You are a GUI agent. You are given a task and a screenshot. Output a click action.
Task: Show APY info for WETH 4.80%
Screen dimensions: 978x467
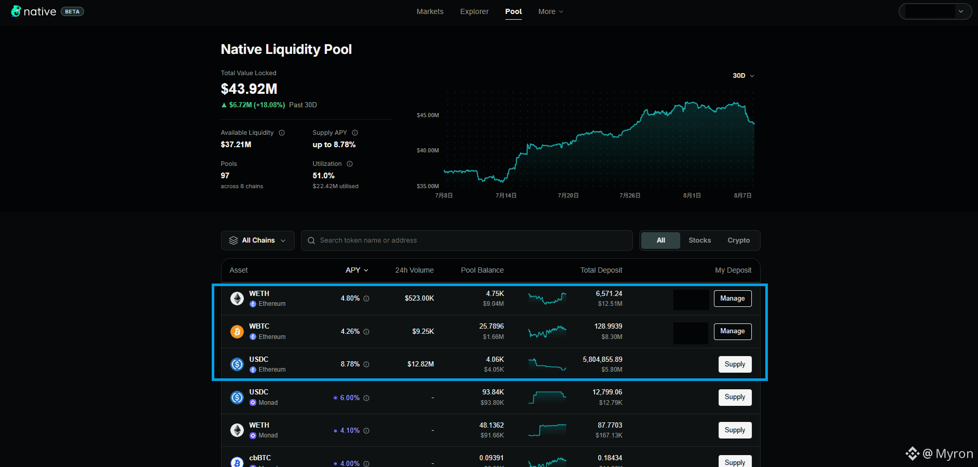[x=366, y=299]
